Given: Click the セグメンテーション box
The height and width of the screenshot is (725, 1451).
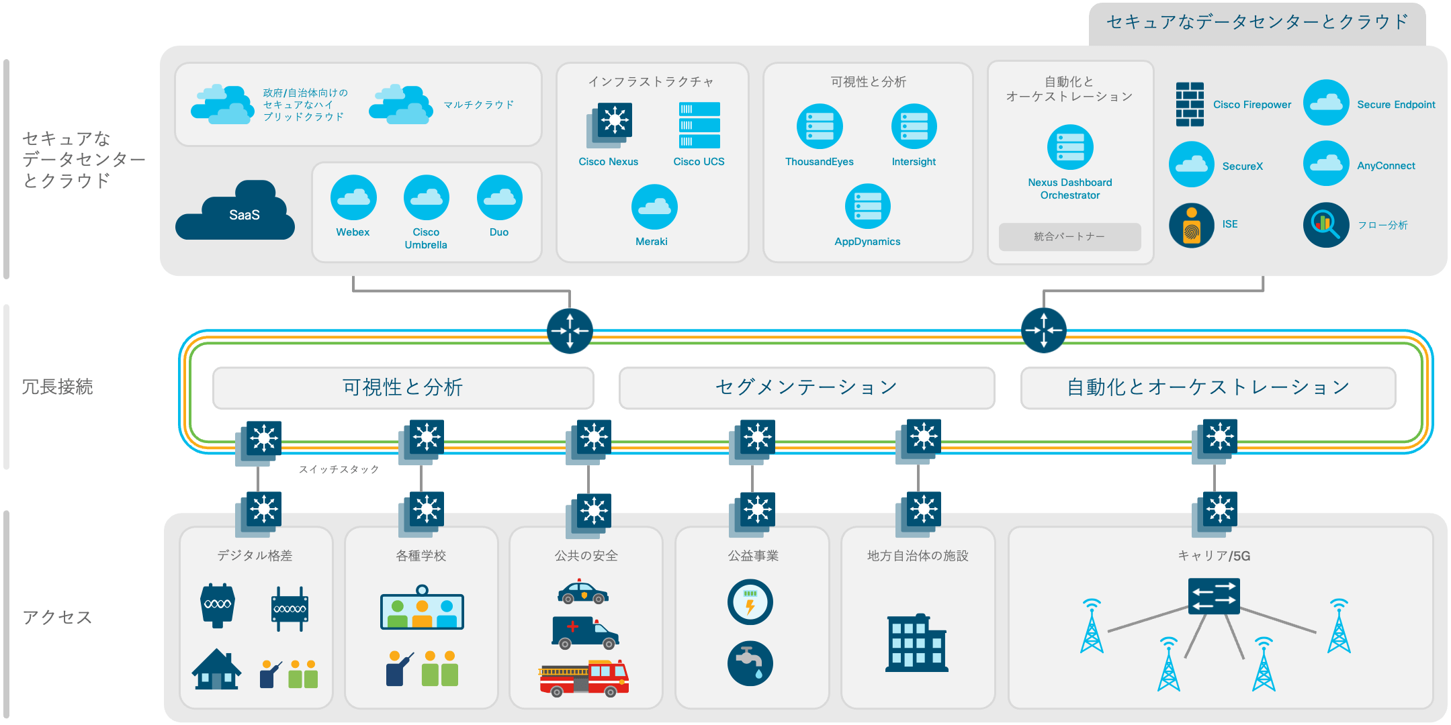Looking at the screenshot, I should (x=806, y=387).
